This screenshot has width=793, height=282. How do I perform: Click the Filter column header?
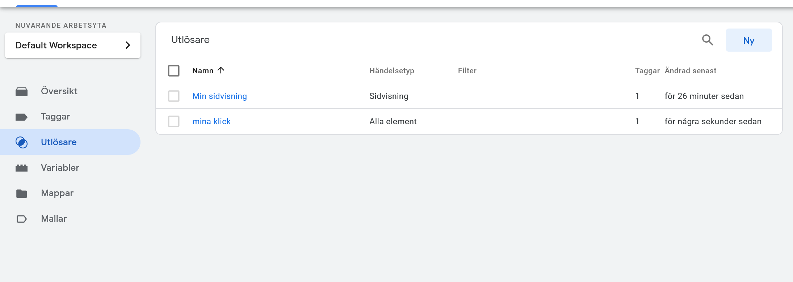point(467,71)
